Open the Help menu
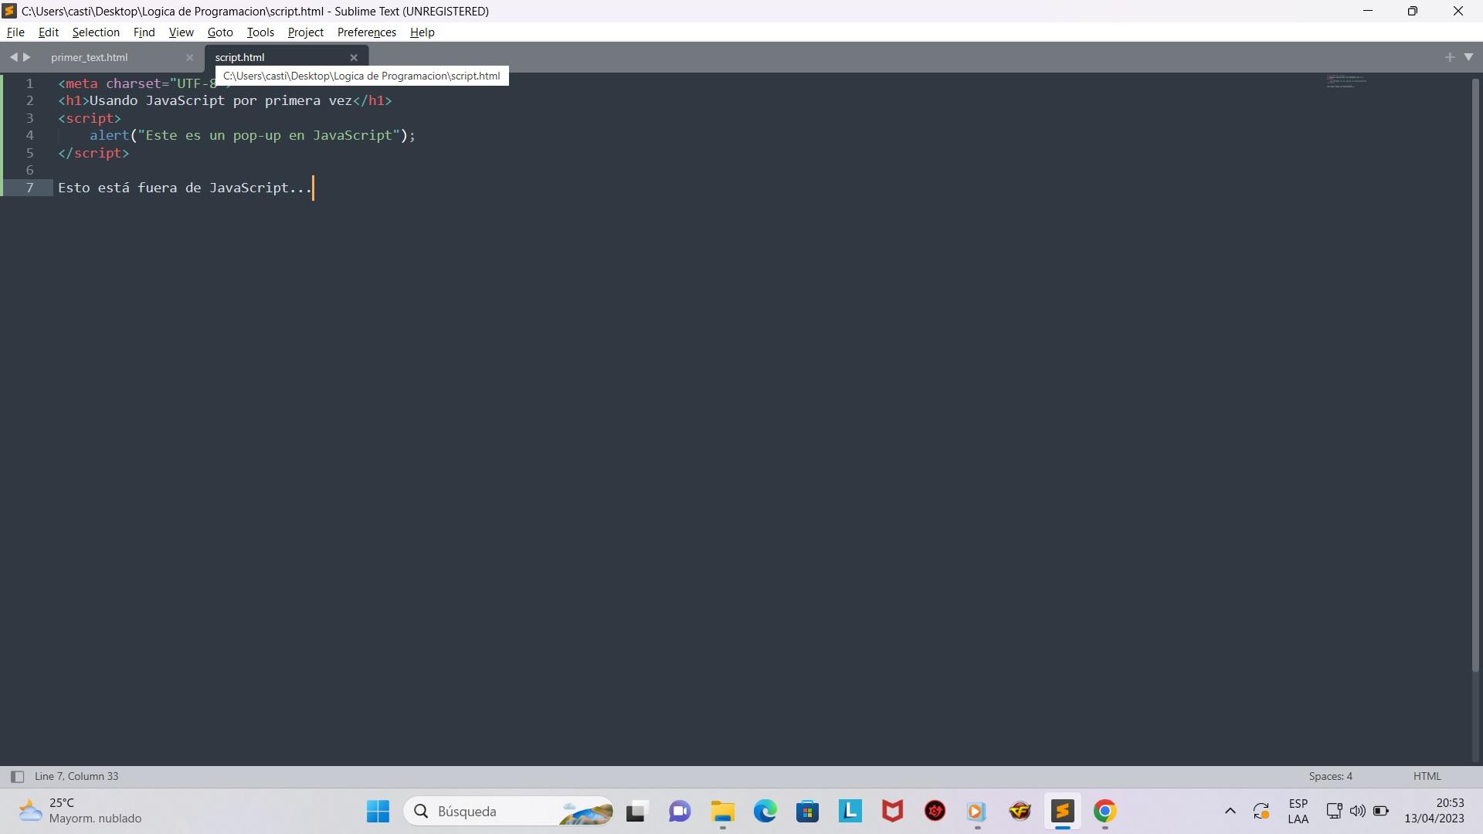1483x834 pixels. [x=422, y=32]
